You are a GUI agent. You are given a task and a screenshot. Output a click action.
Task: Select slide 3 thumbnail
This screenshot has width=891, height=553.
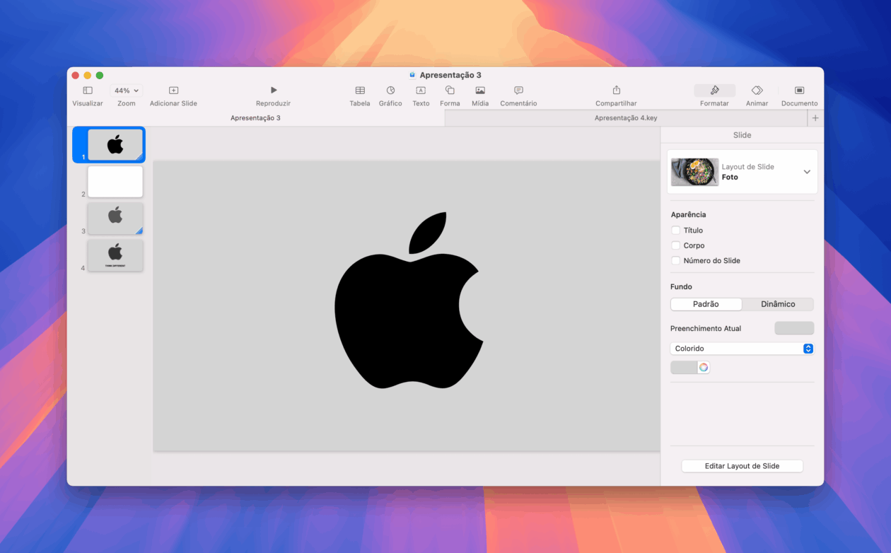[x=115, y=219]
